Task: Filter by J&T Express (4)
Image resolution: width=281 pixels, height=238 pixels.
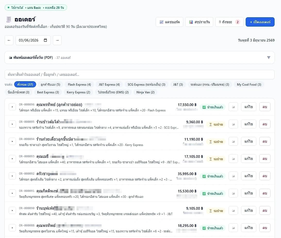Action: point(109,84)
